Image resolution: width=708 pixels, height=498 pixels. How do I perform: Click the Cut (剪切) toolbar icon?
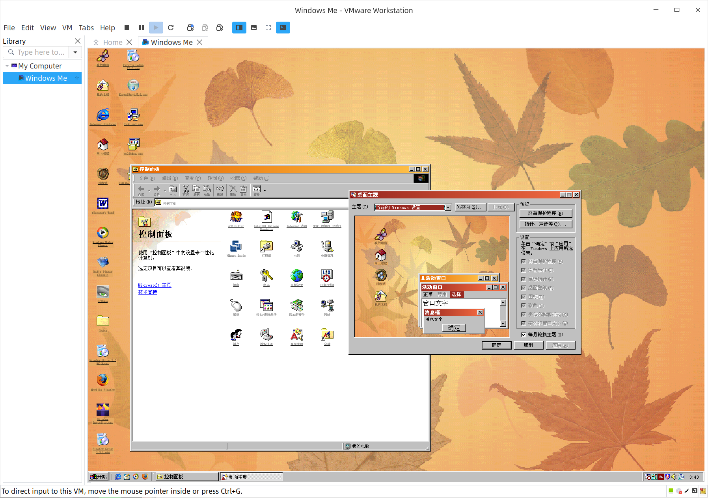pos(186,190)
